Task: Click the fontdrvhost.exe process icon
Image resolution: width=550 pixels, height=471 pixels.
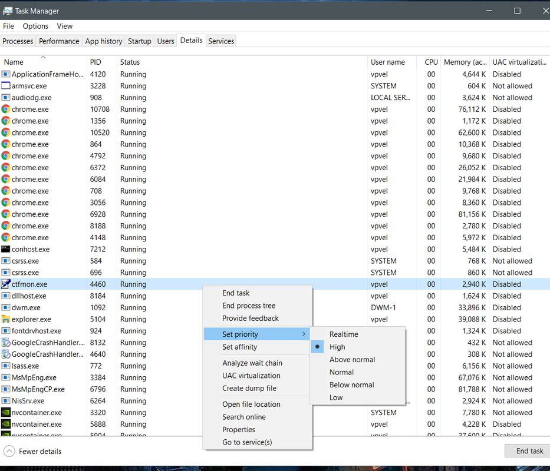Action: [x=6, y=330]
